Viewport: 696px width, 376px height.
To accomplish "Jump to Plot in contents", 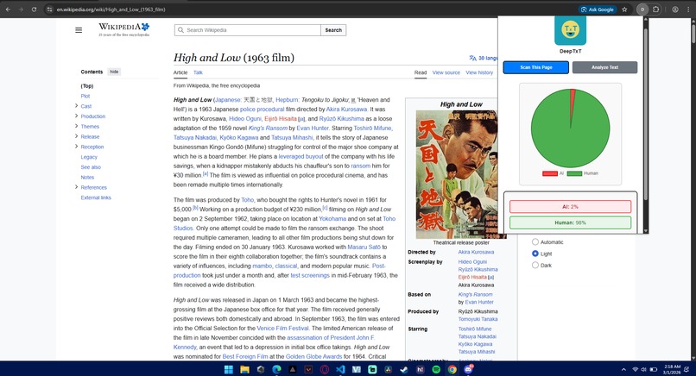I will pyautogui.click(x=85, y=96).
